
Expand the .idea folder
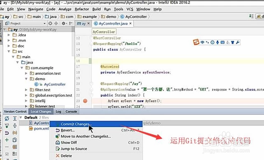click(x=9, y=35)
